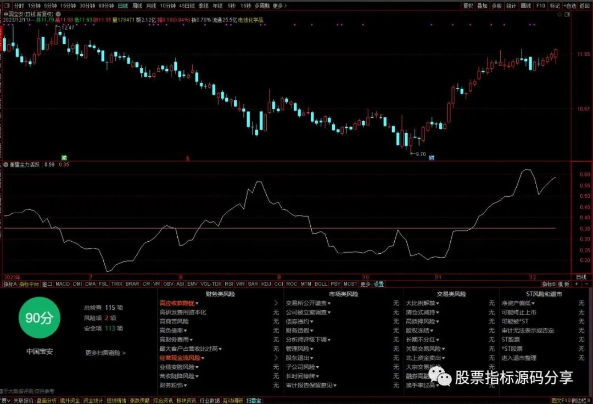Click the blue 财 marker below the low
Image resolution: width=593 pixels, height=404 pixels.
pos(431,158)
